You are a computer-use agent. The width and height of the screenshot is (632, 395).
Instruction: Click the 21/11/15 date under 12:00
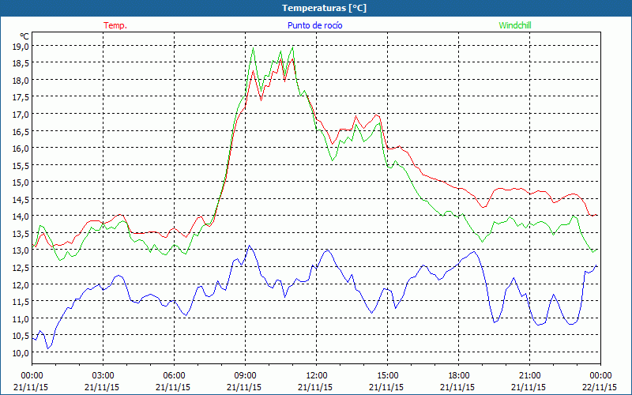point(315,387)
